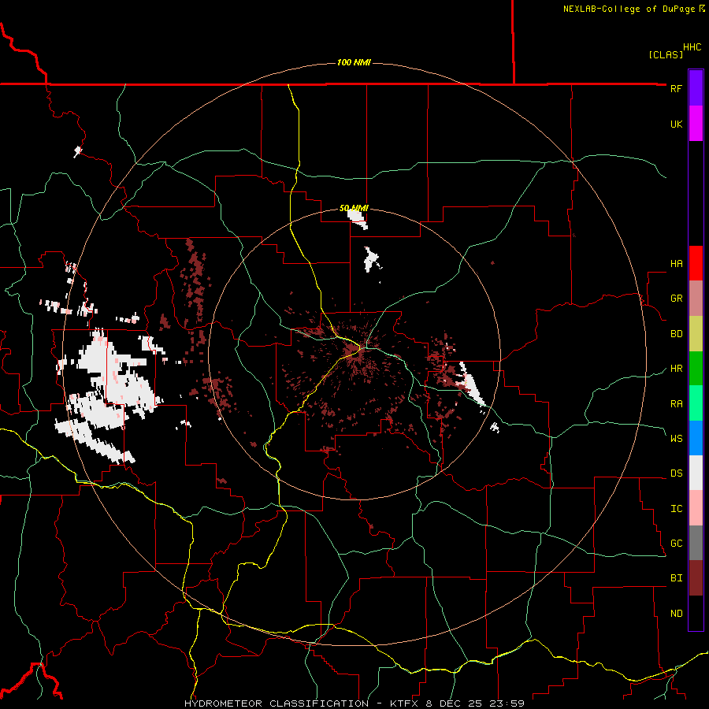Click the WS blue legend swatch
This screenshot has height=709, width=709.
[x=696, y=438]
